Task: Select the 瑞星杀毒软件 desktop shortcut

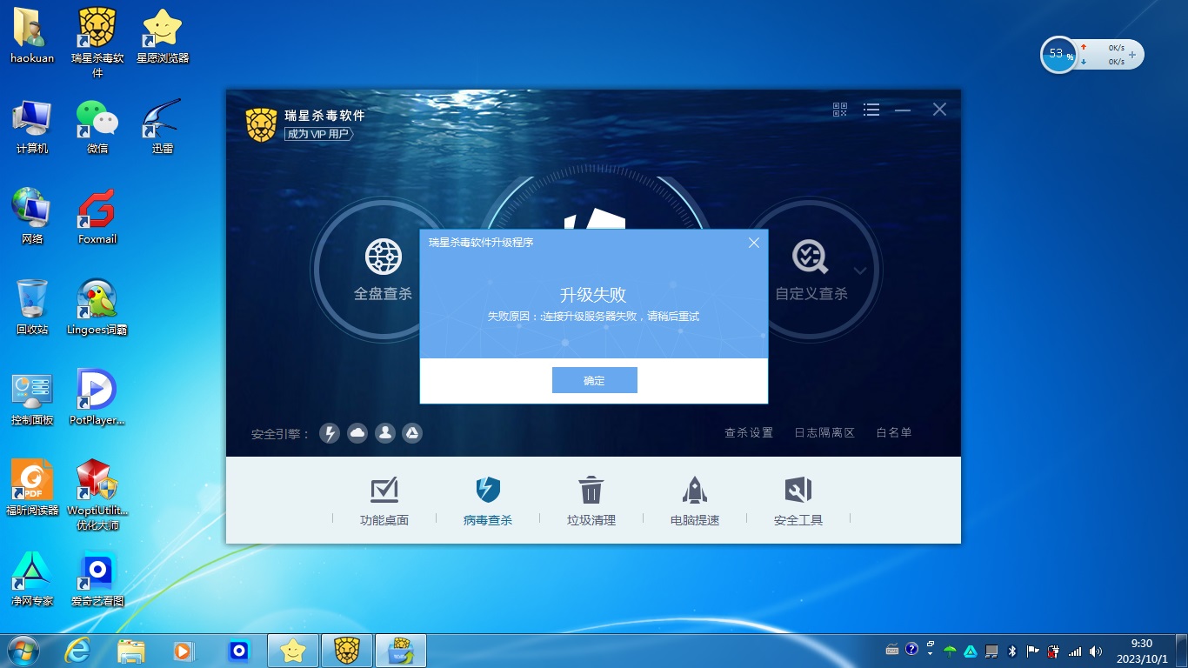Action: pos(97,43)
